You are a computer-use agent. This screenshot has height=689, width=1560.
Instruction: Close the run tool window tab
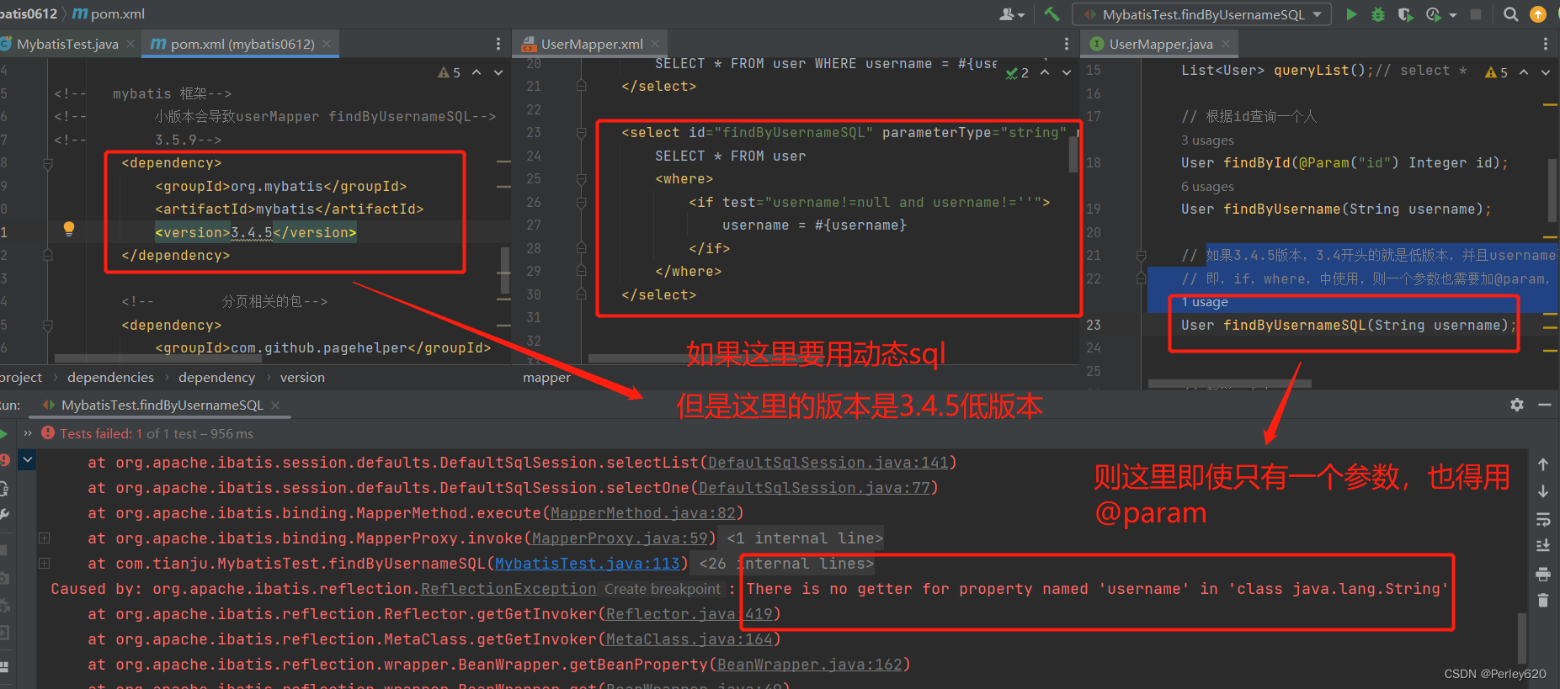click(x=275, y=405)
